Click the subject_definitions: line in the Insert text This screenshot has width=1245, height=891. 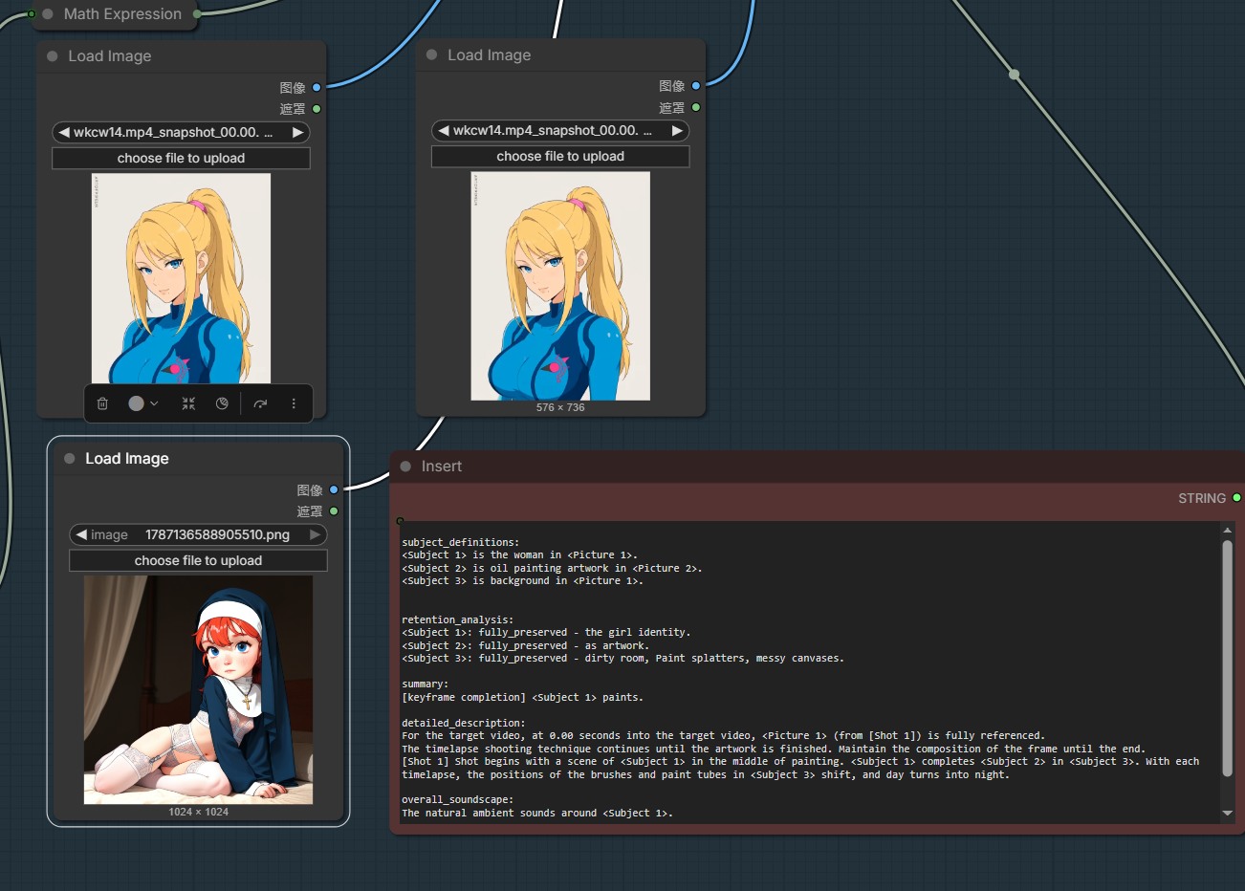[461, 542]
